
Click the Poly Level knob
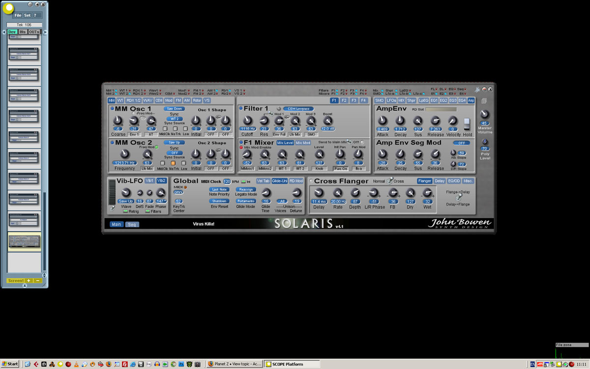coord(485,142)
